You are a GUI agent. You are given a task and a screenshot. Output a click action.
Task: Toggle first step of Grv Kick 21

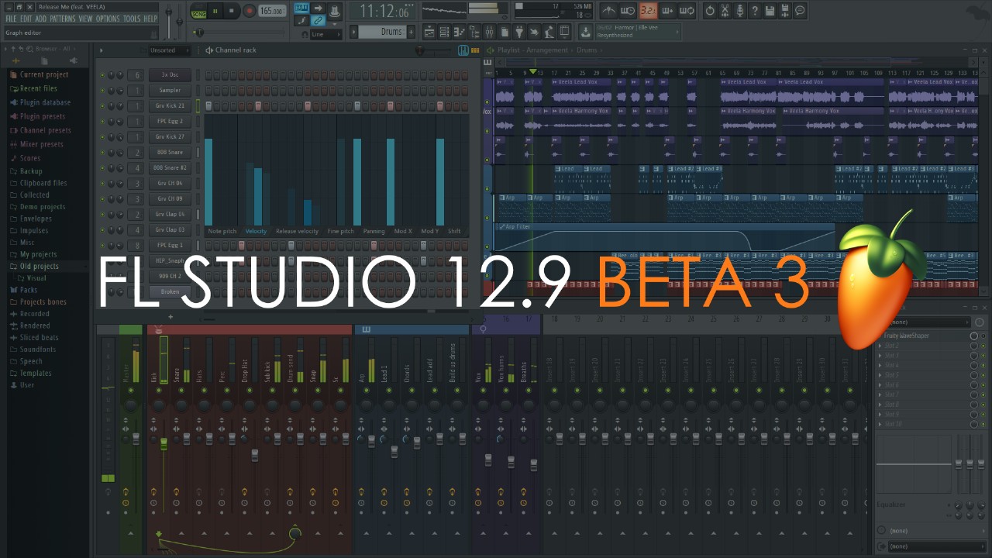[x=208, y=106]
